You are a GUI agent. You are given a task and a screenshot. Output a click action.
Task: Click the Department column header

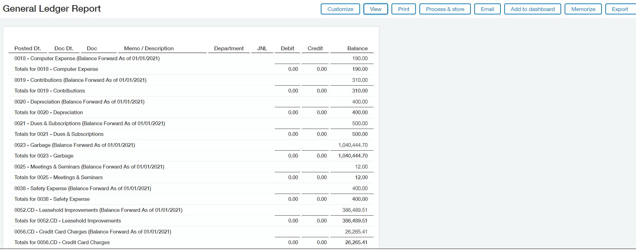point(229,48)
